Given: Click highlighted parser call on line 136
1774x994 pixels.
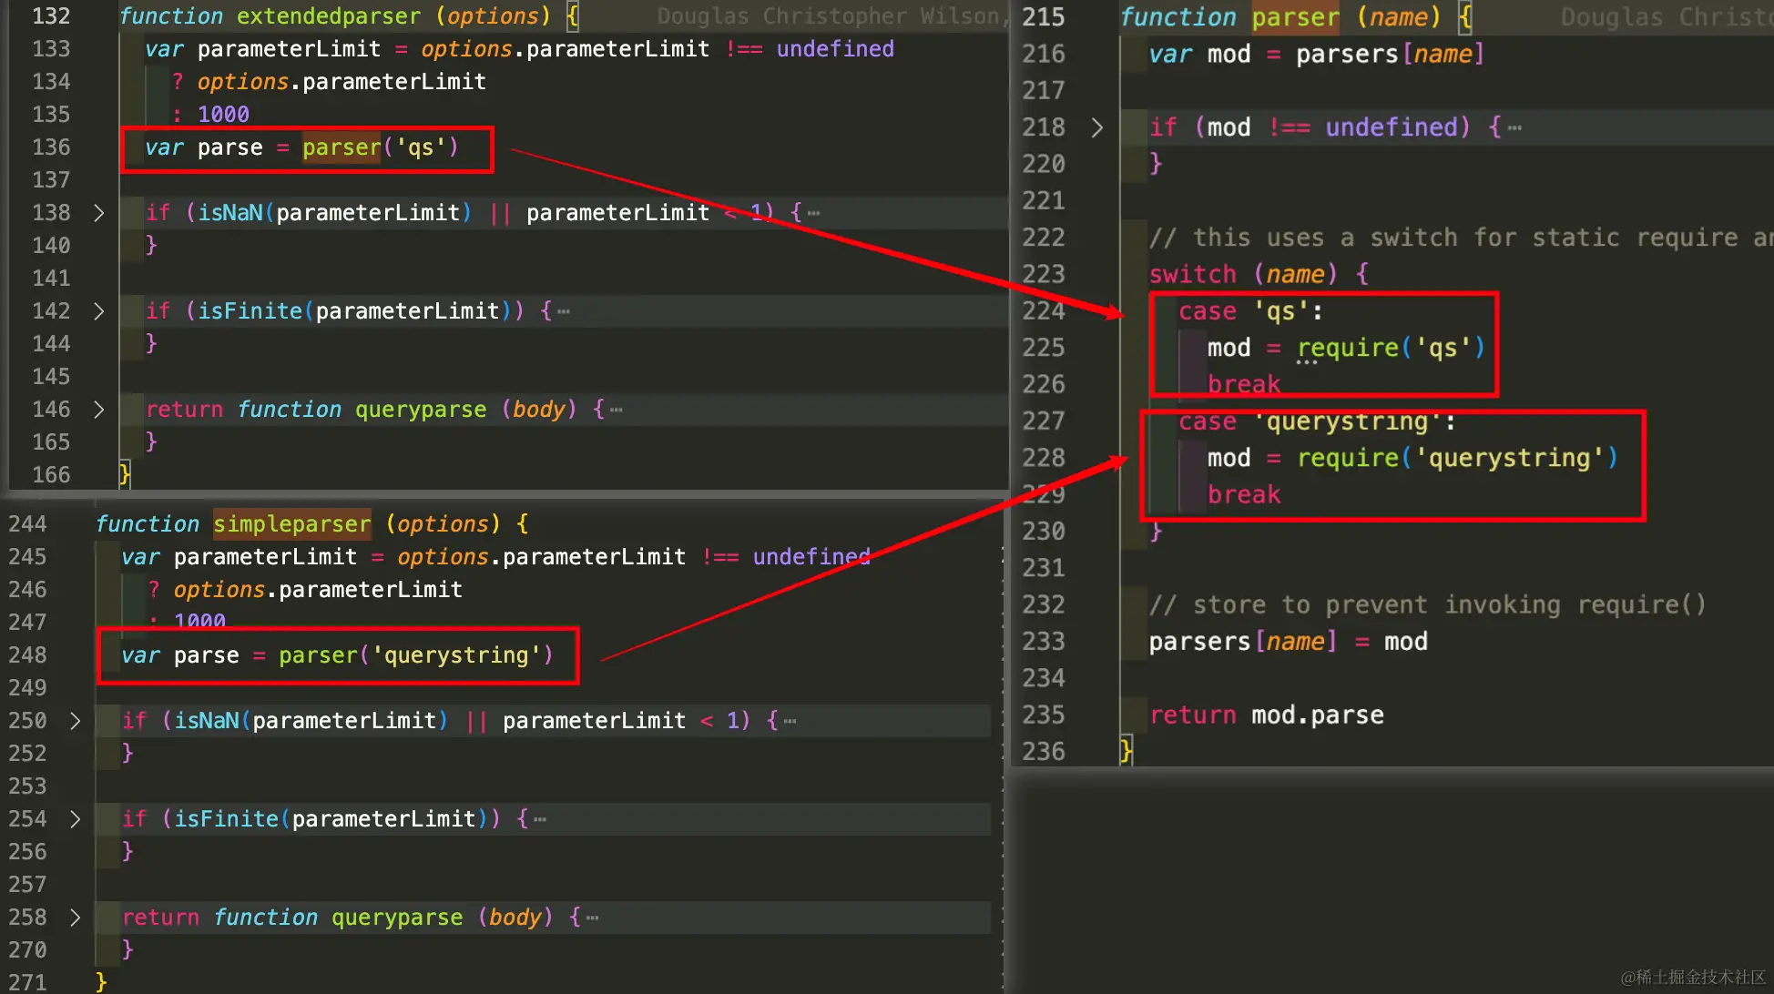Looking at the screenshot, I should (x=342, y=147).
